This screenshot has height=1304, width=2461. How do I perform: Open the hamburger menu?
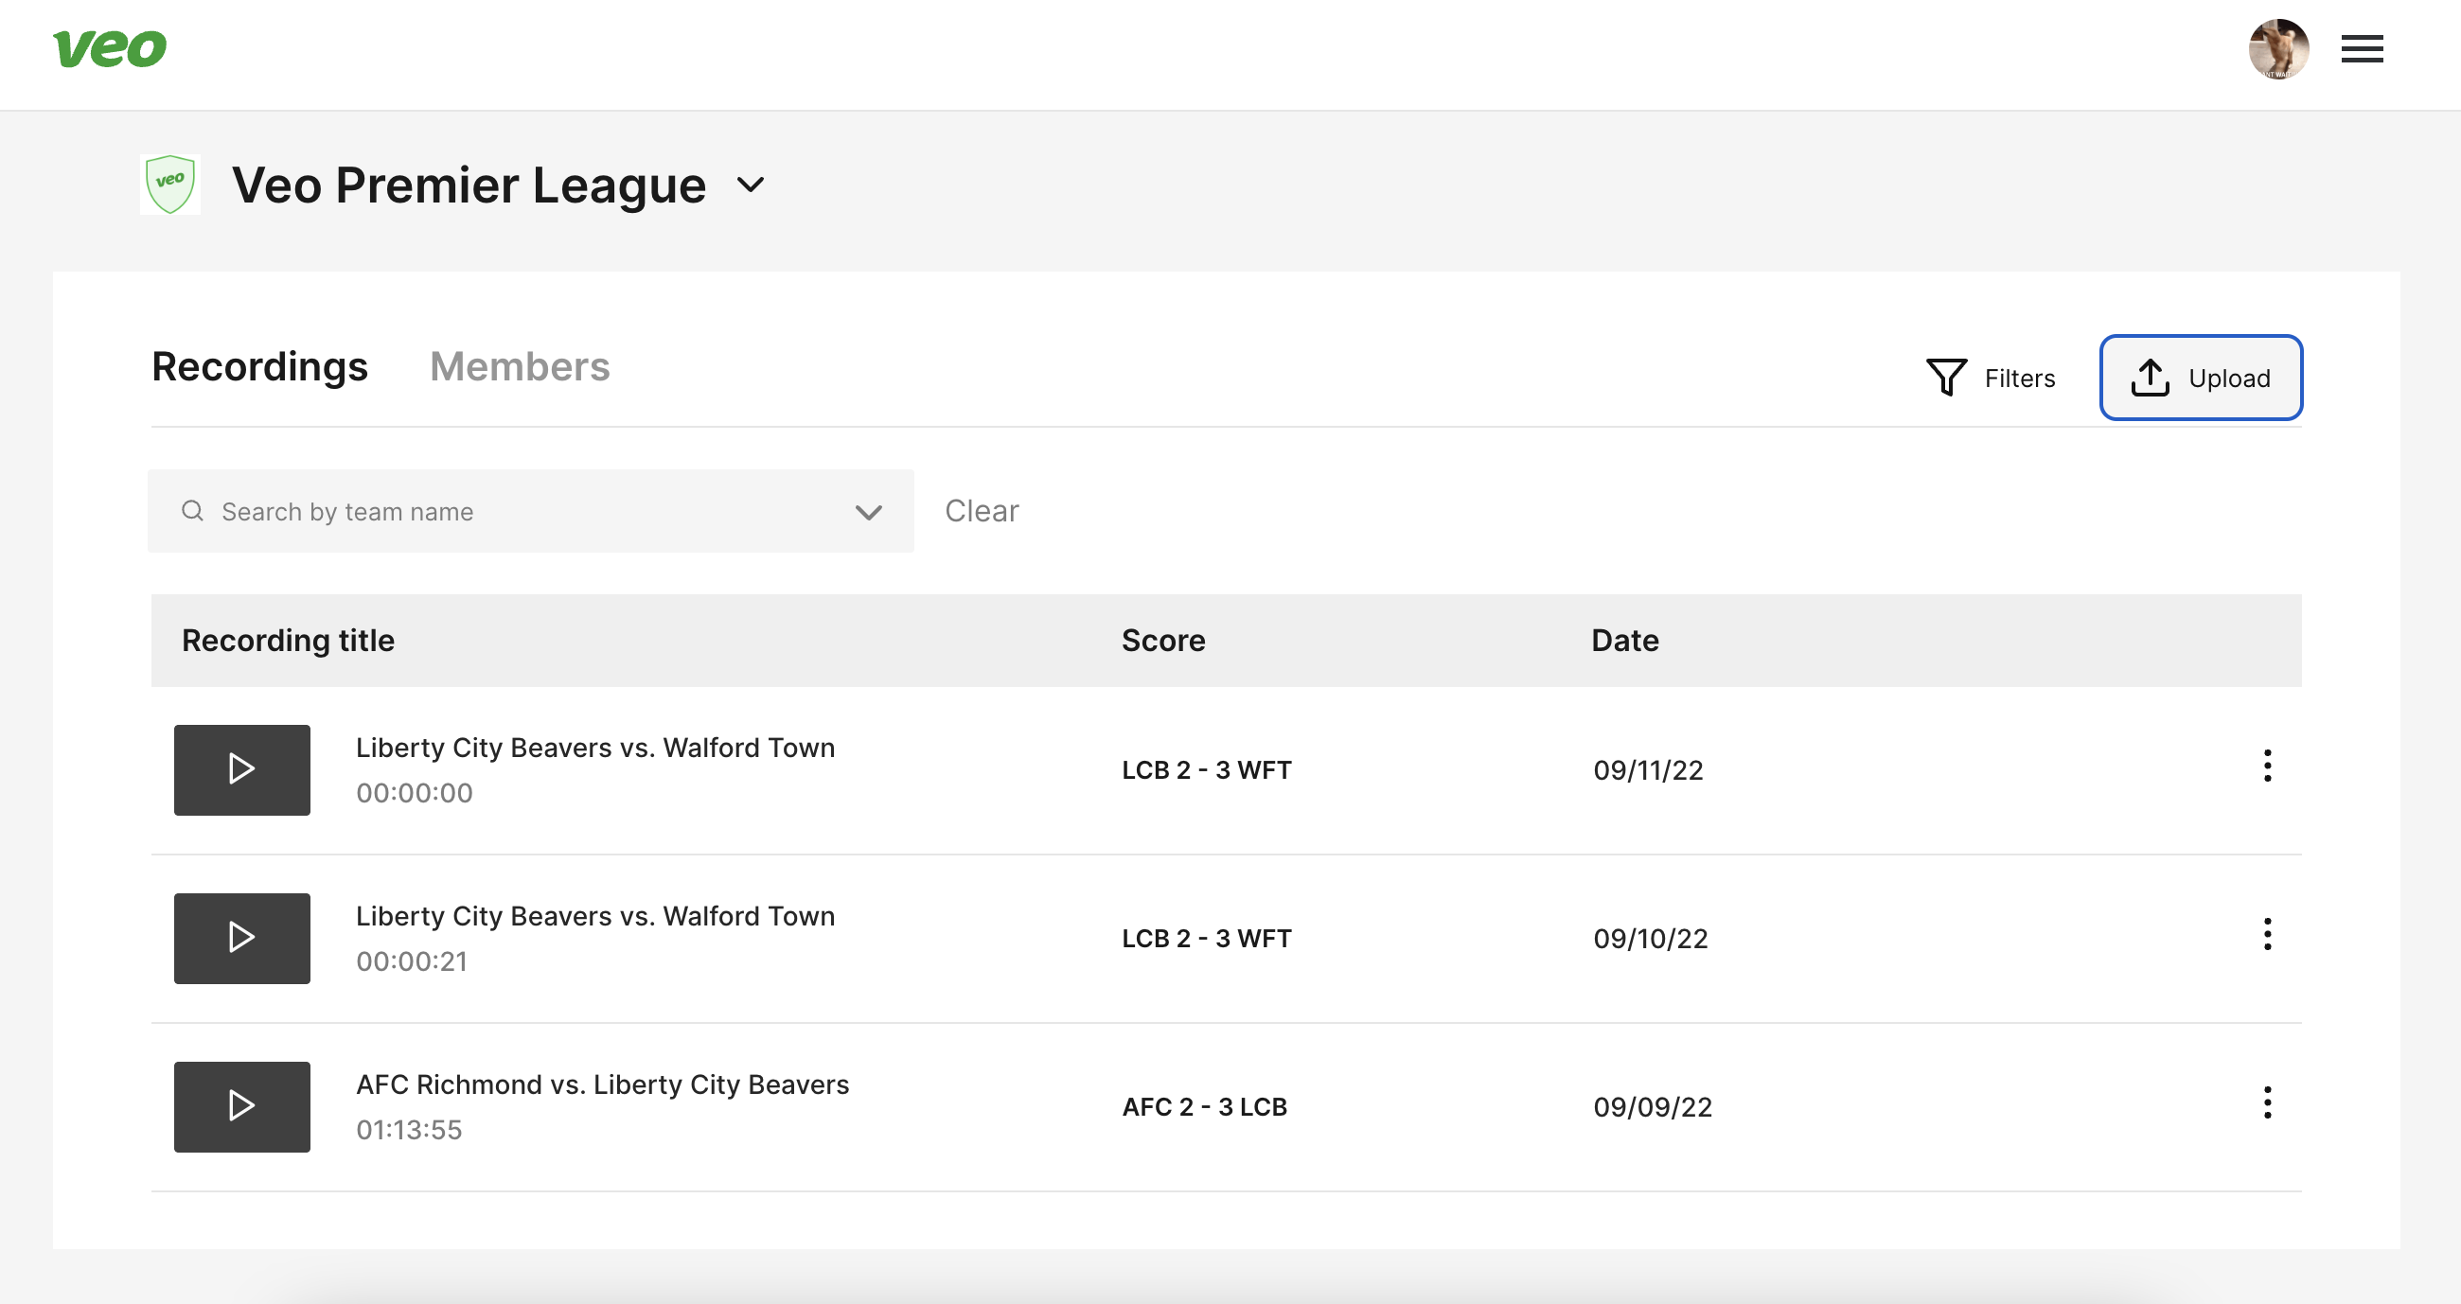pos(2362,48)
